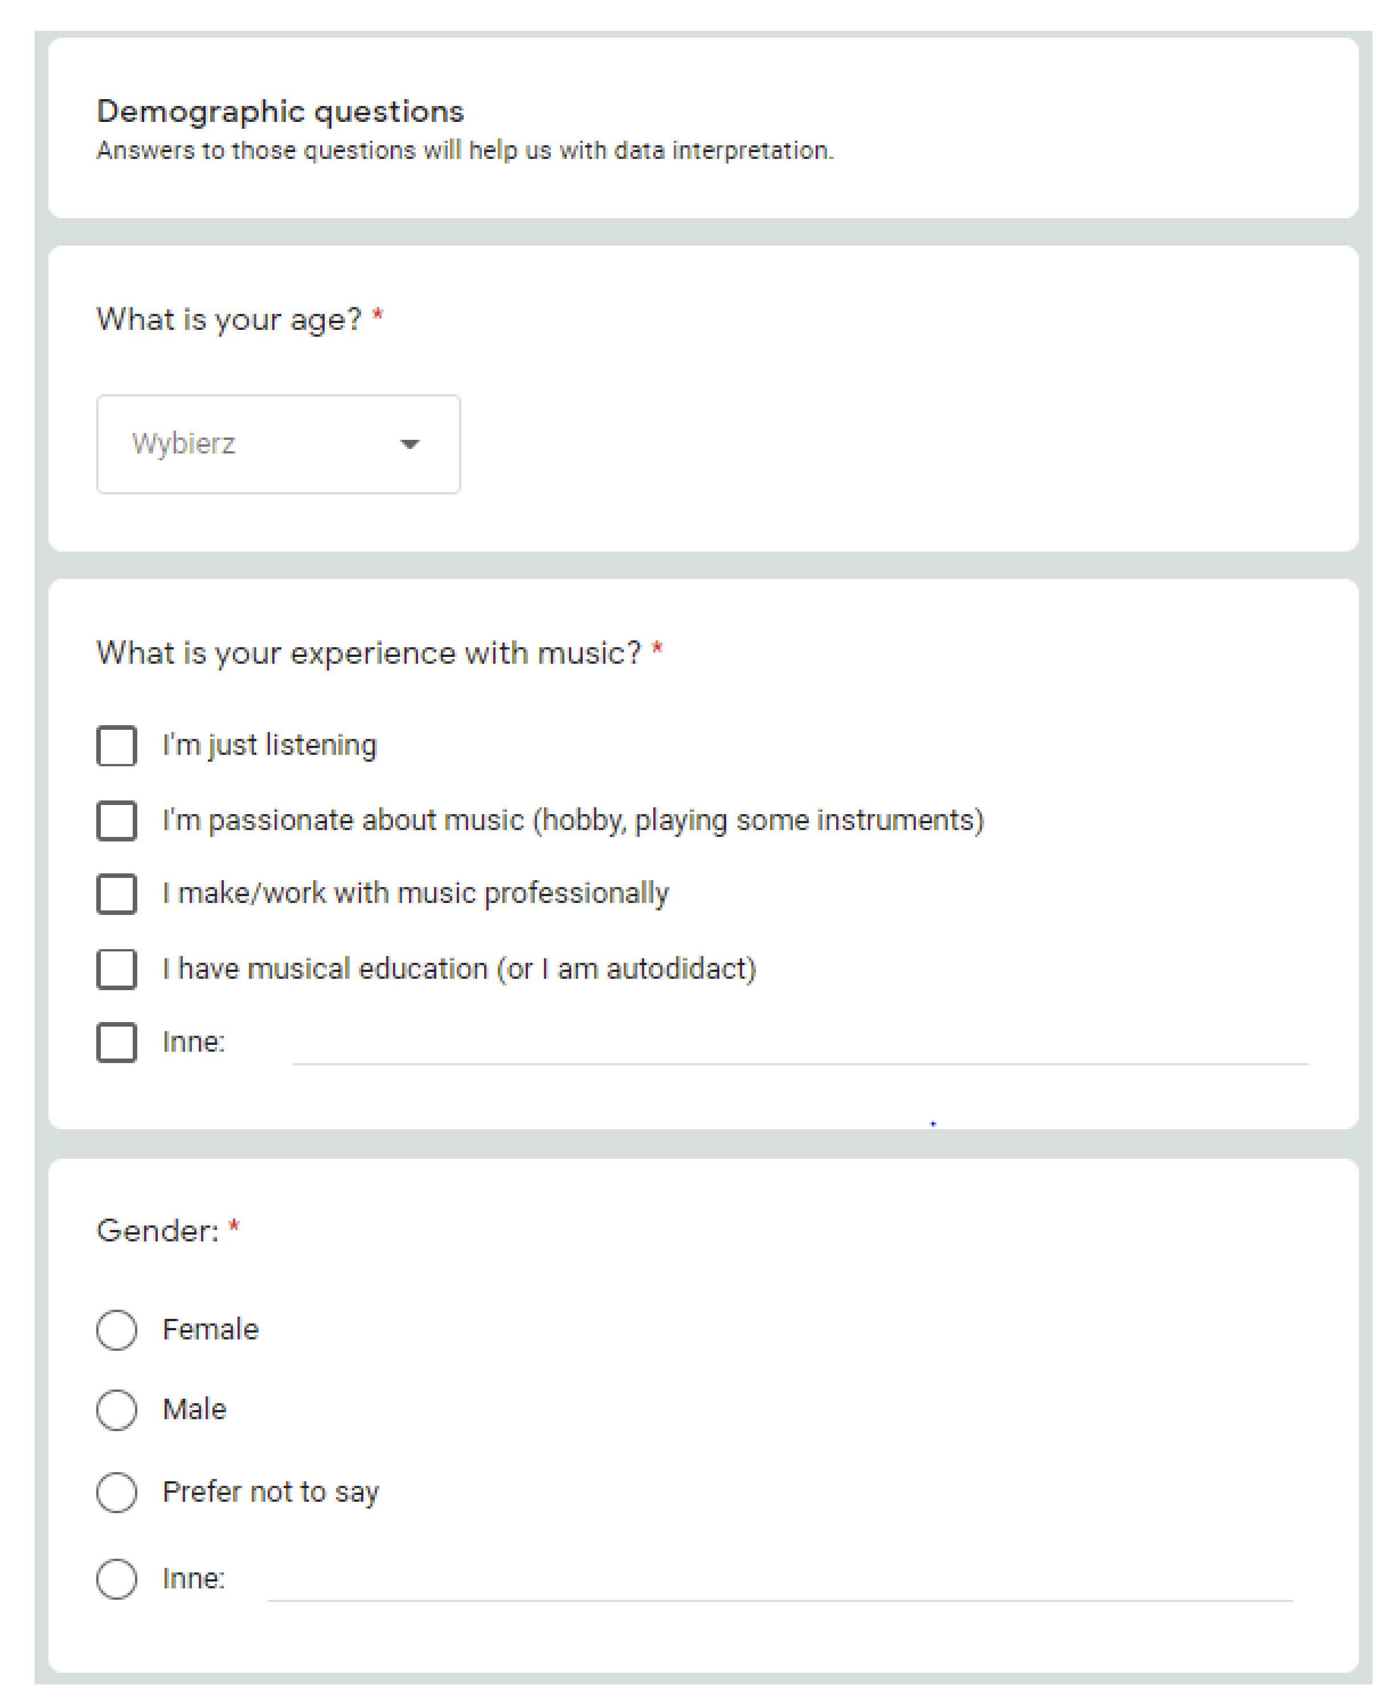Click the red asterisk after "What is your age?"
The width and height of the screenshot is (1400, 1708).
point(378,316)
